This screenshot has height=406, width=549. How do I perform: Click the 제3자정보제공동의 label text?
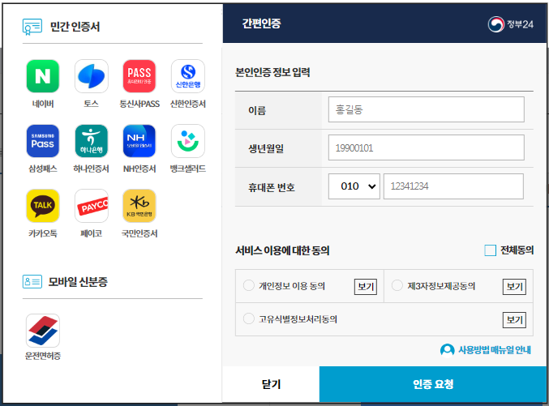(441, 286)
